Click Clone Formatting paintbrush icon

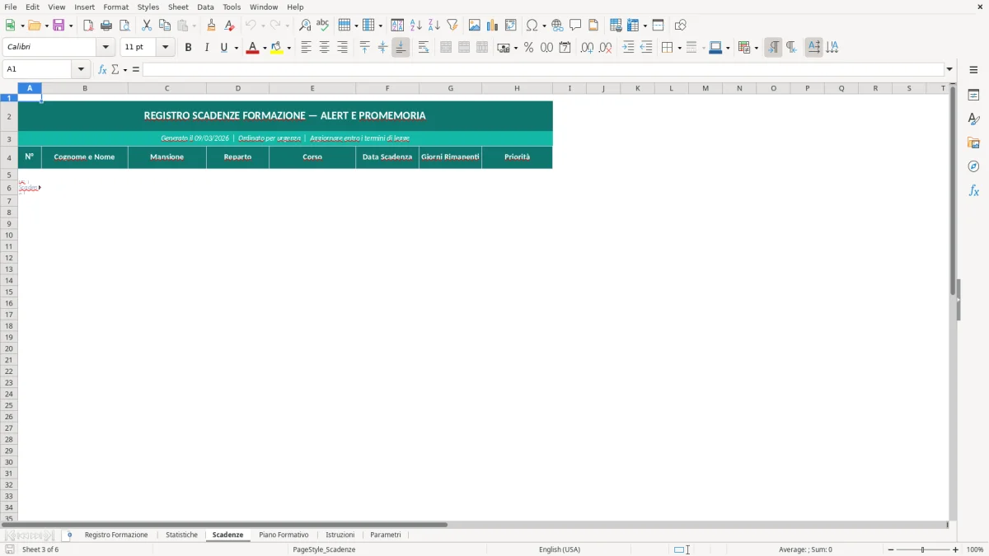212,26
